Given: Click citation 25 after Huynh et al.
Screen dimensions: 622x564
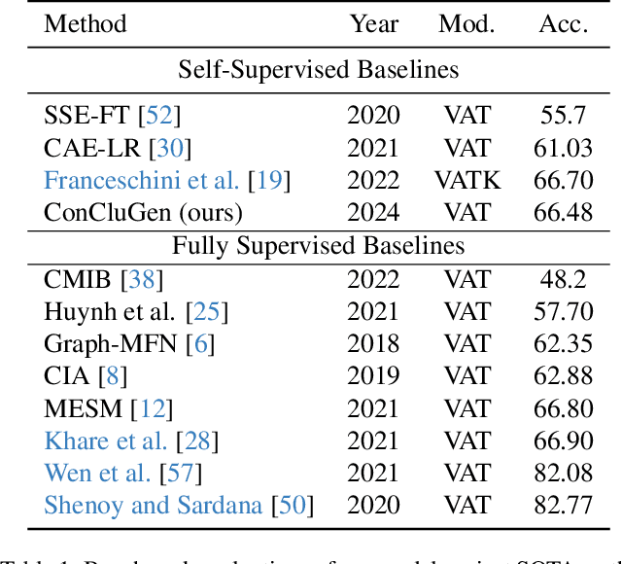Looking at the screenshot, I should (206, 312).
